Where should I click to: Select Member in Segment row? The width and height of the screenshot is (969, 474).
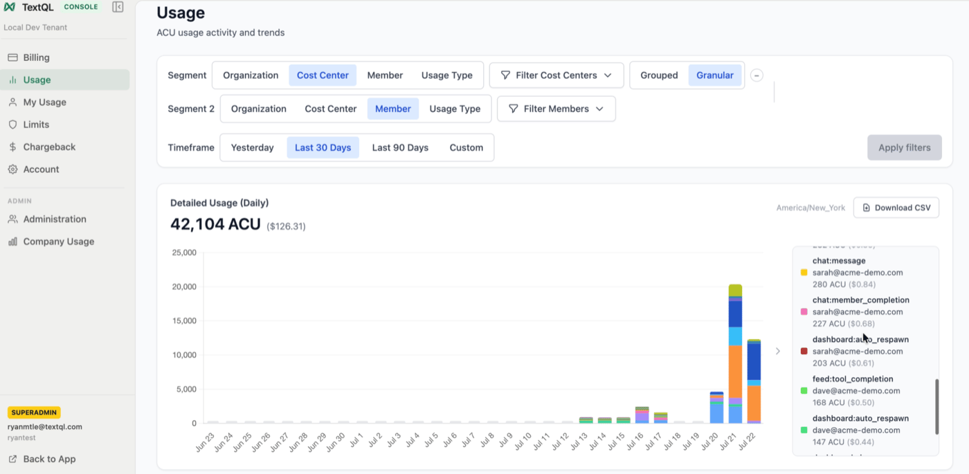pyautogui.click(x=385, y=75)
